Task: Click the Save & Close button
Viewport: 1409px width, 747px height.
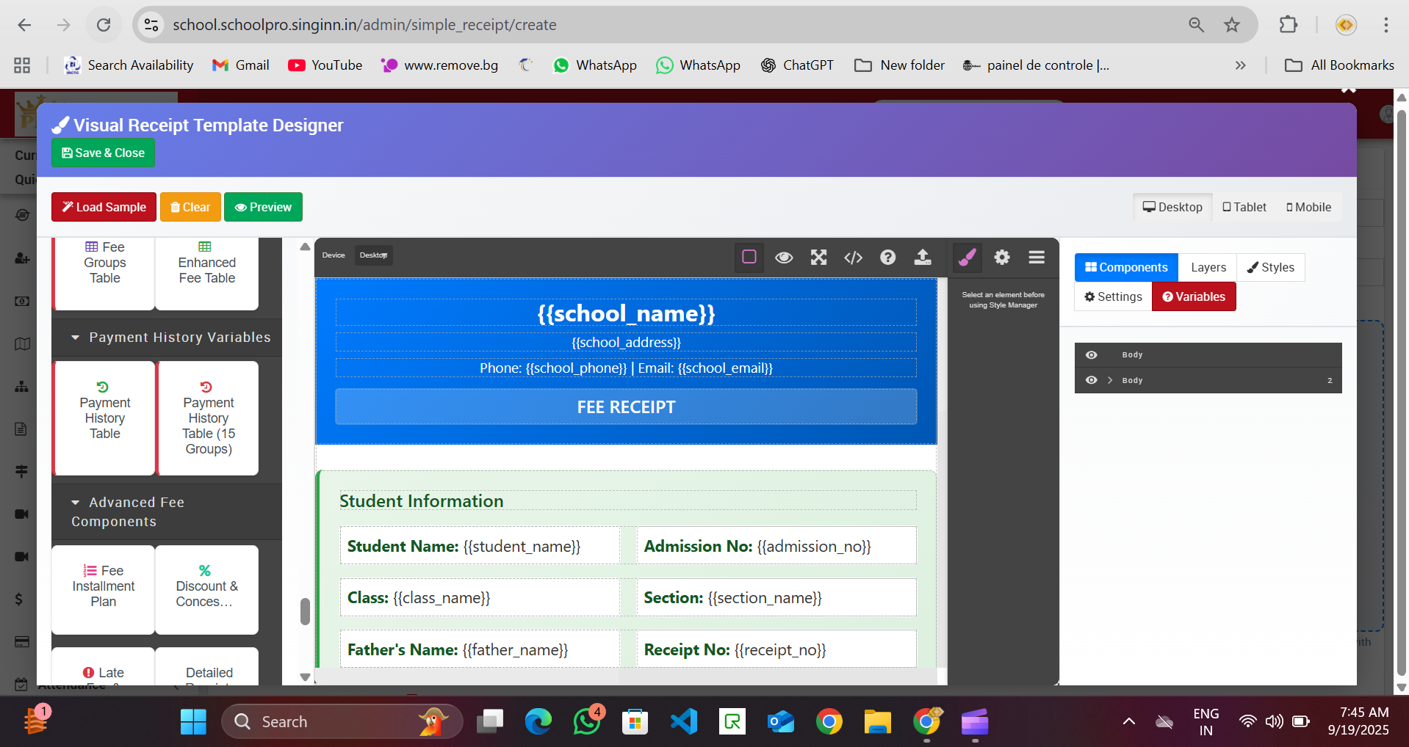Action: 103,153
